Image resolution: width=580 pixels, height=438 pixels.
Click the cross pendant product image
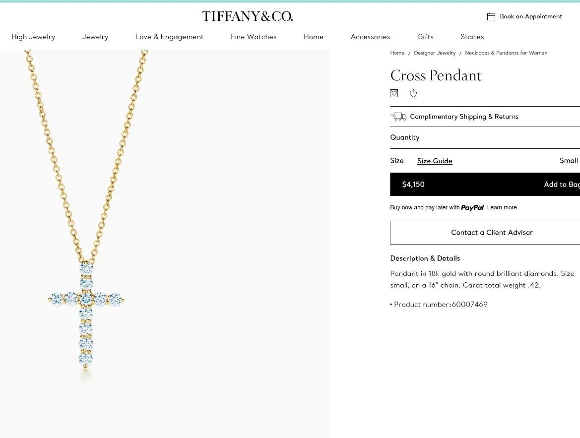pyautogui.click(x=86, y=313)
